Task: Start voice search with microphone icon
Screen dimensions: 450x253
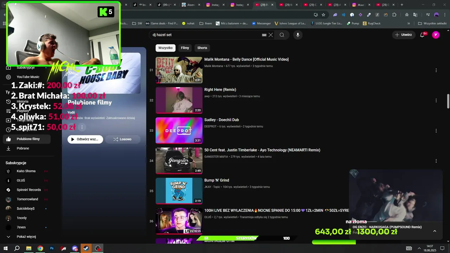Action: click(298, 35)
